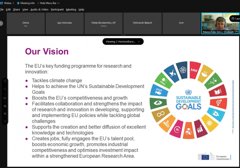
Task: Click the page number 04 indicator
Action: [x=5, y=98]
